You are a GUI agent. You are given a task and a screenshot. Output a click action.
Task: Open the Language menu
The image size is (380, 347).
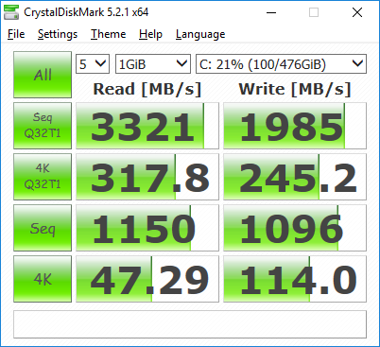[x=200, y=34]
